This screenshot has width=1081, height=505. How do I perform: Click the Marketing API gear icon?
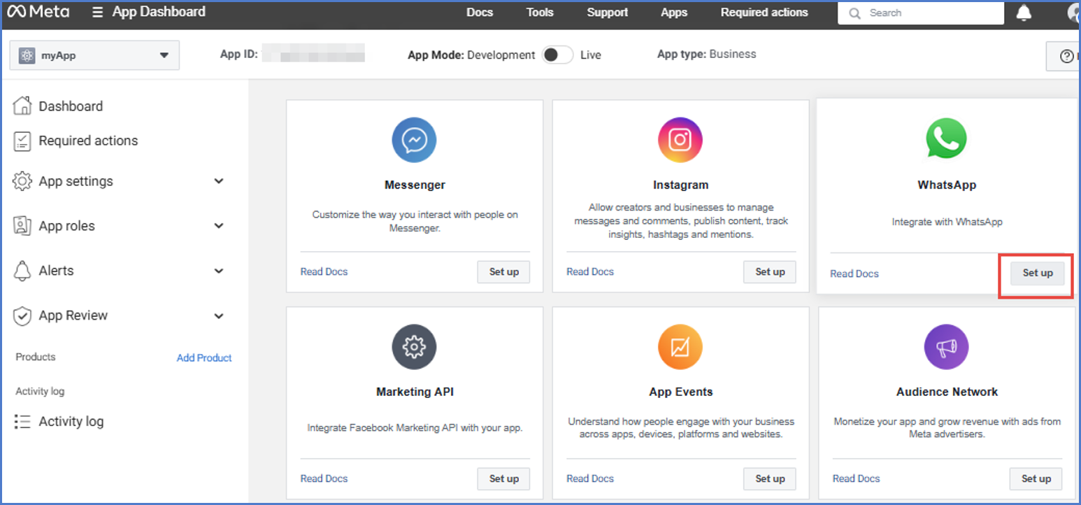point(414,347)
